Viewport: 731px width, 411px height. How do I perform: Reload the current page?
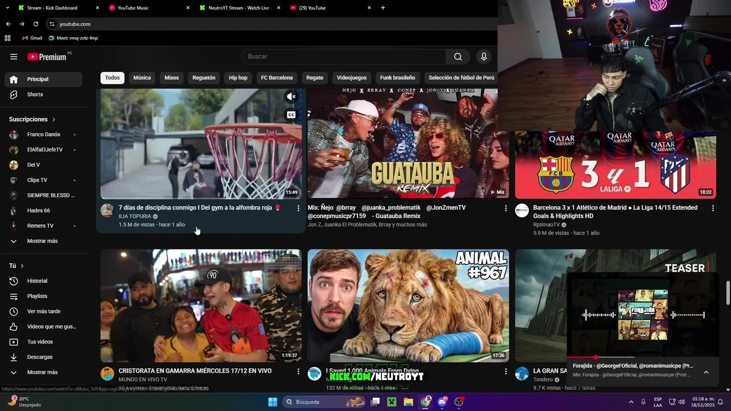[35, 24]
